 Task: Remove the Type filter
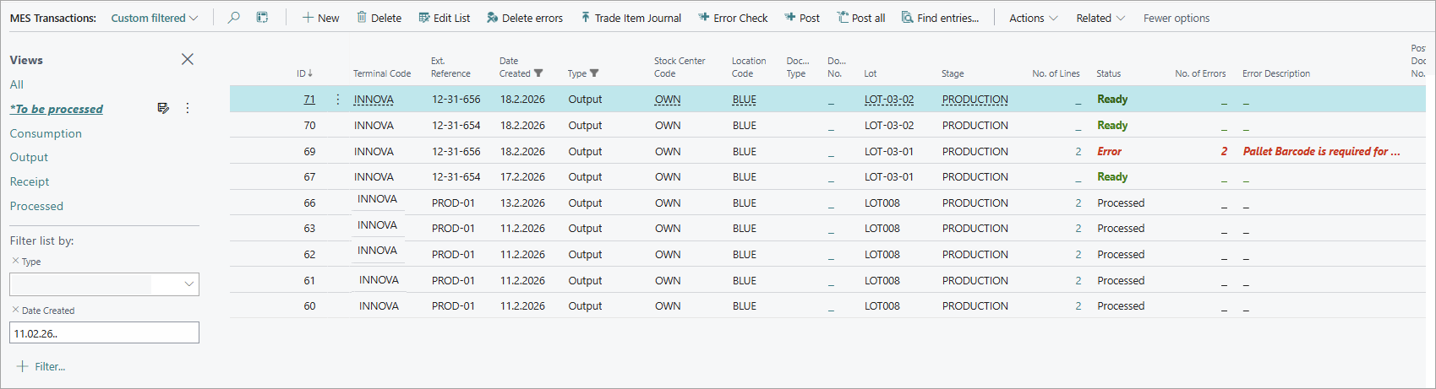point(15,261)
